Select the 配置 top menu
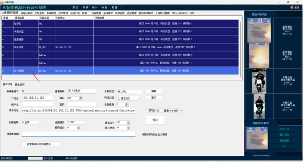Viewport: 303px width, 162px height. tap(115, 7)
